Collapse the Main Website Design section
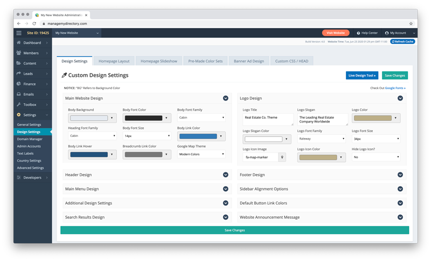This screenshot has width=431, height=261. 225,98
